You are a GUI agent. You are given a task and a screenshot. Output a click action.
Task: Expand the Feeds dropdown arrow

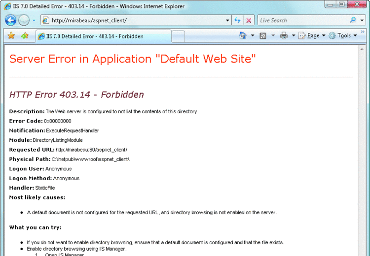coord(273,35)
